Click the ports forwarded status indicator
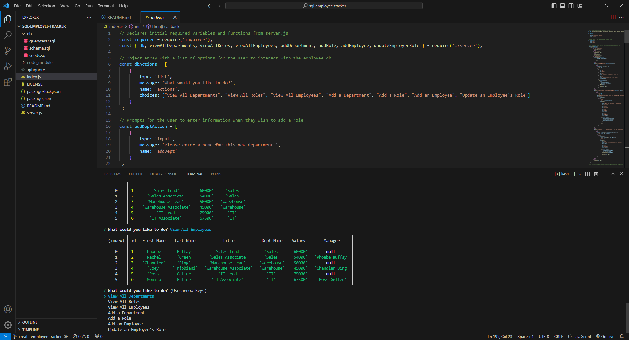 99,336
